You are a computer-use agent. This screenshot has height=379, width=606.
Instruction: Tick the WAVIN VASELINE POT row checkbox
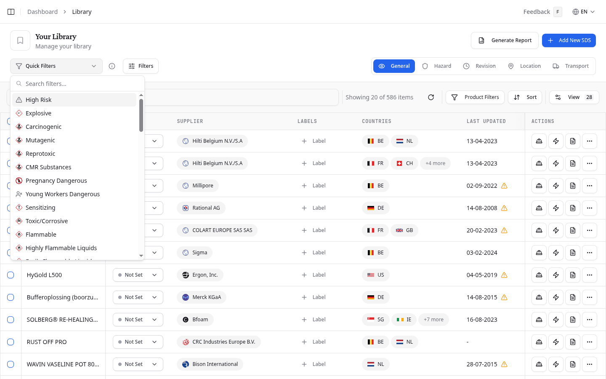[11, 364]
